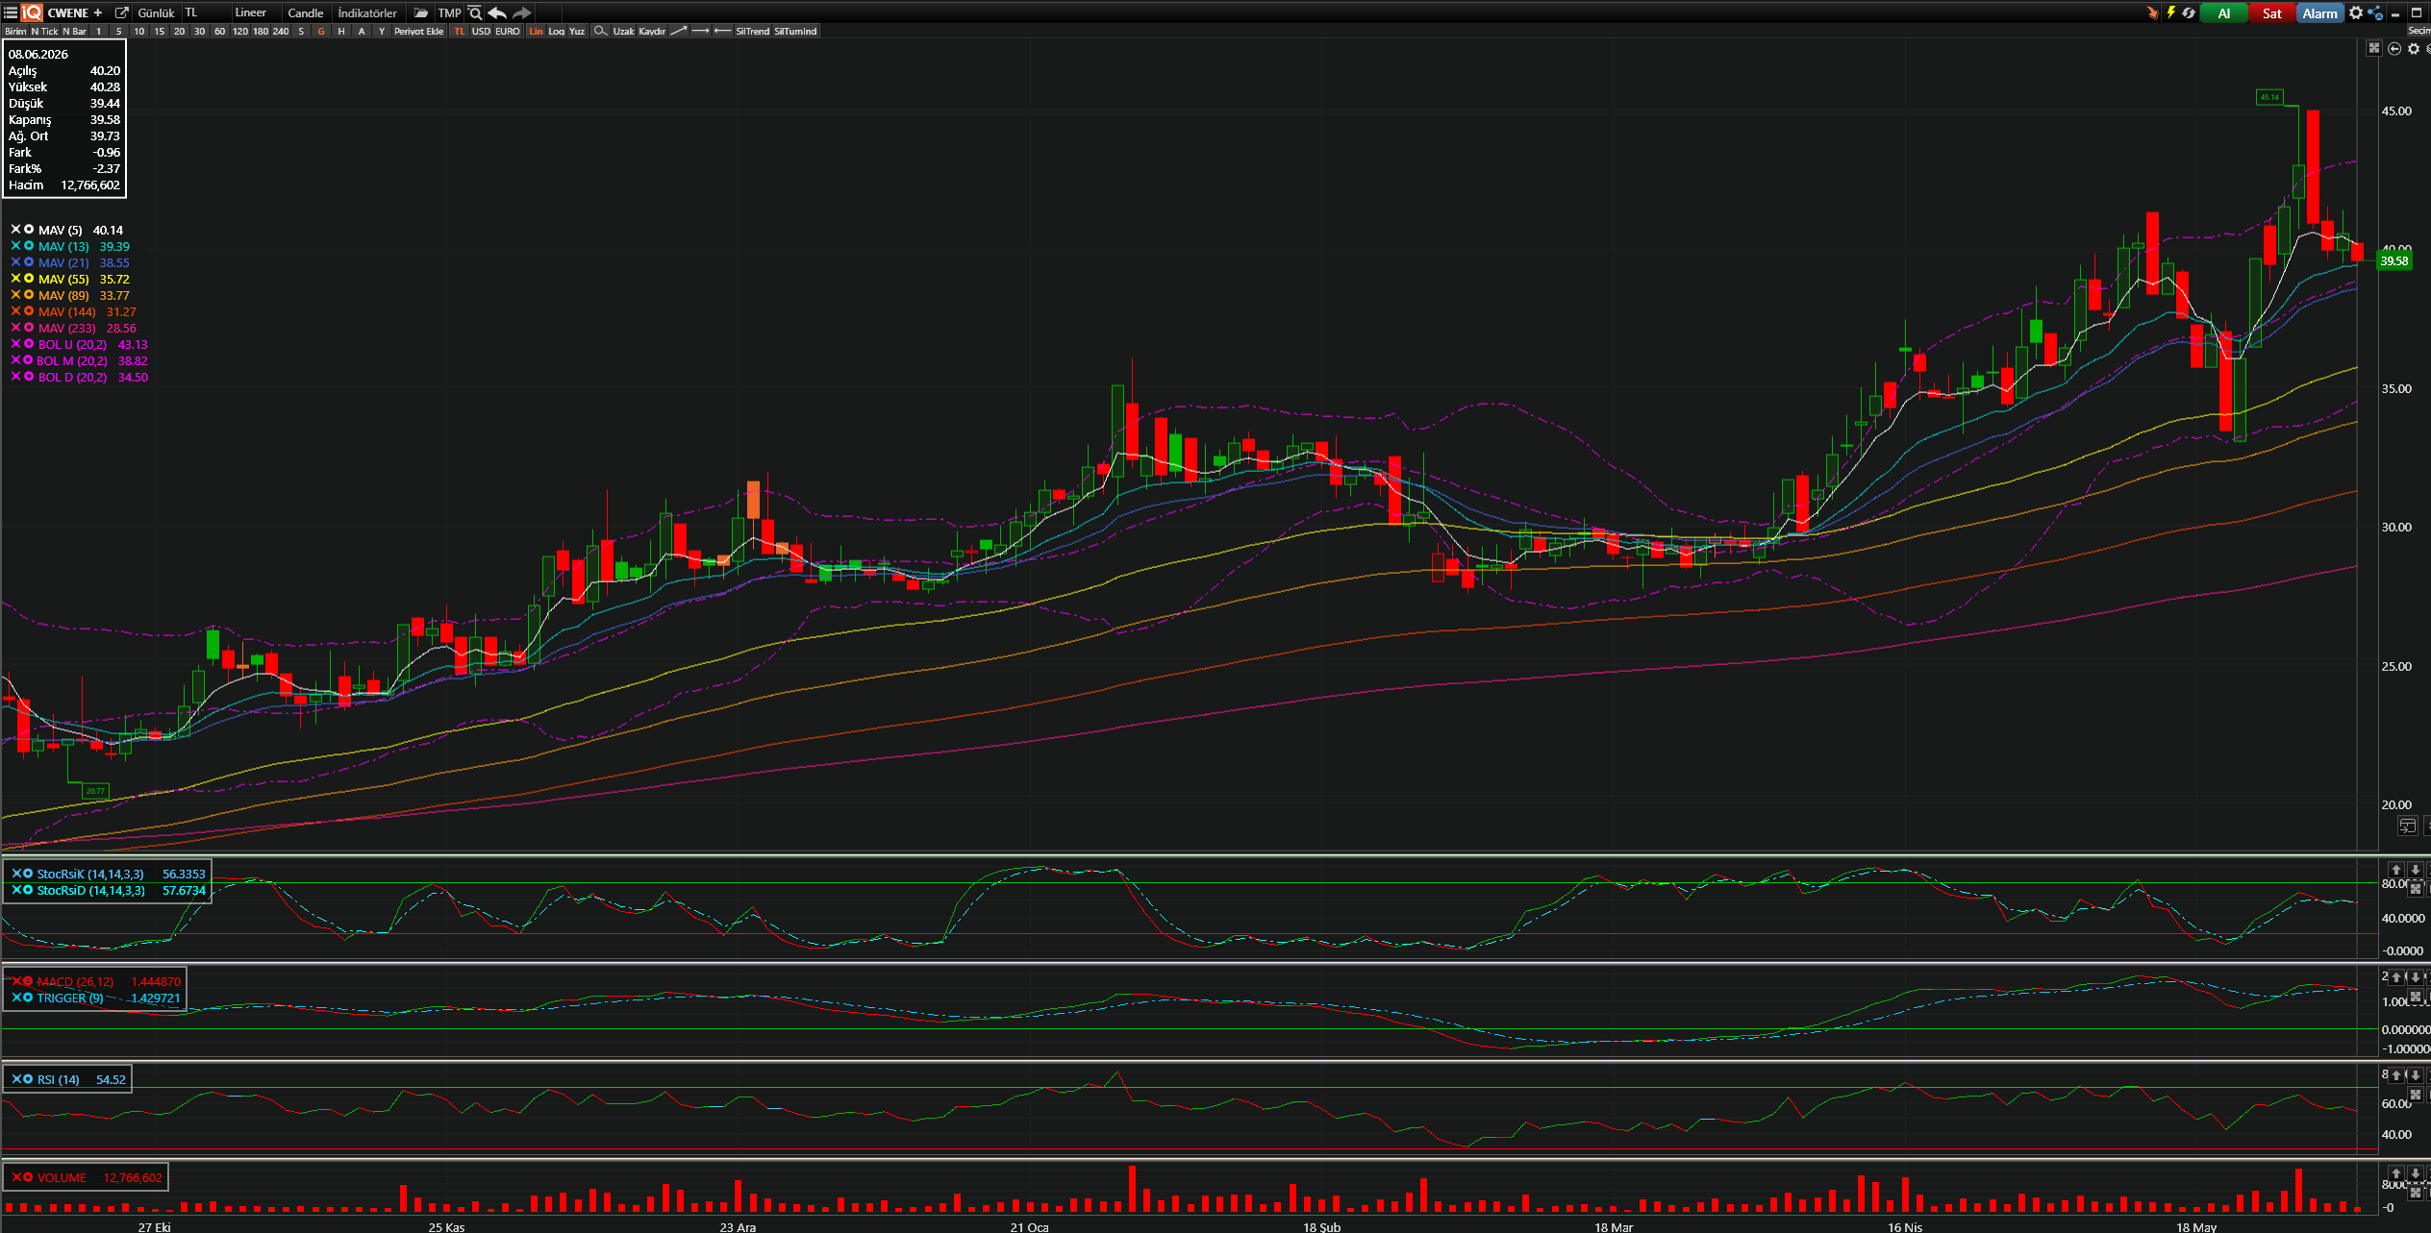Select the right arrow line tool

pos(701,31)
